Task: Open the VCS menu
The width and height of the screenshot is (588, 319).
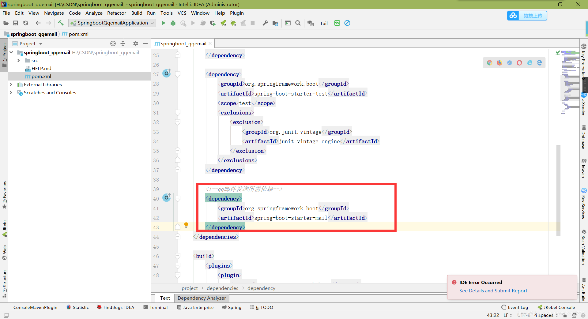Action: pos(182,13)
